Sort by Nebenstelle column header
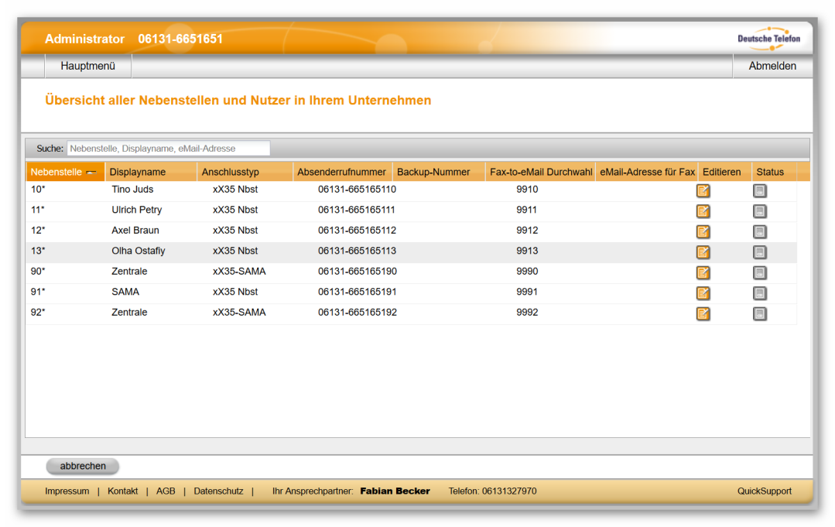This screenshot has width=835, height=527. 56,172
